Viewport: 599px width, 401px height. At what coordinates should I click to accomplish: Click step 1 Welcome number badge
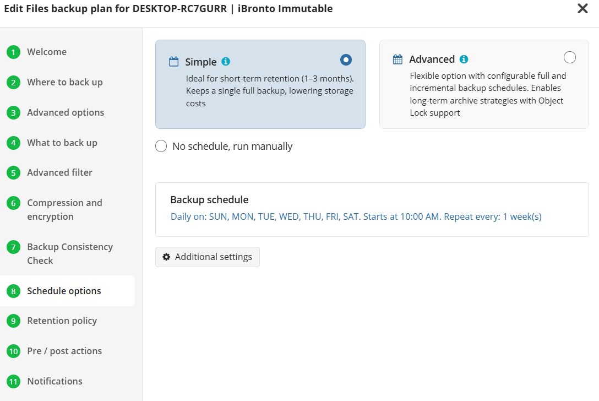[13, 52]
